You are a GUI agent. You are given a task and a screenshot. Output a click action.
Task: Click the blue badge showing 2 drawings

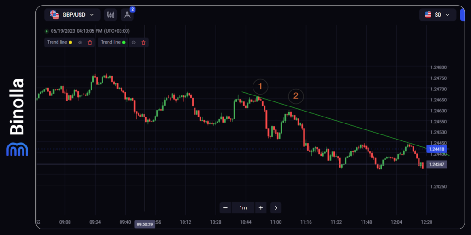pos(133,10)
